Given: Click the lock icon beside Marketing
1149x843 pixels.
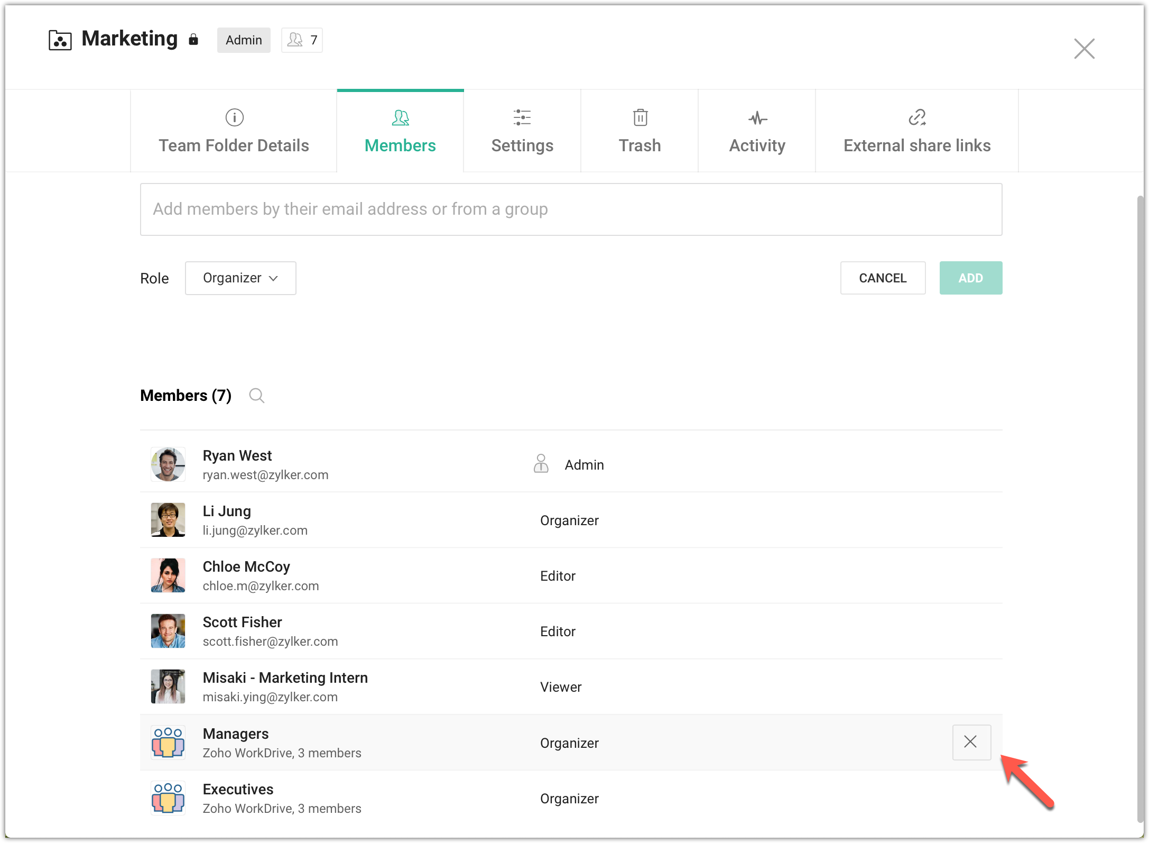Looking at the screenshot, I should (193, 40).
